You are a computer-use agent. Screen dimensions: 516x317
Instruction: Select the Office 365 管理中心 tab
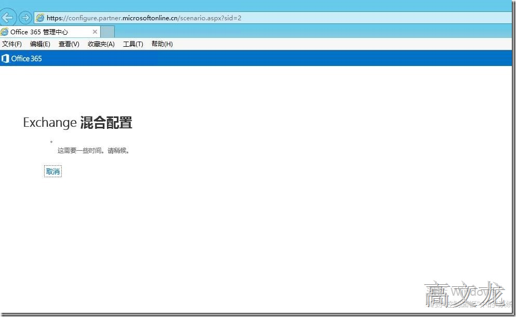pyautogui.click(x=50, y=32)
